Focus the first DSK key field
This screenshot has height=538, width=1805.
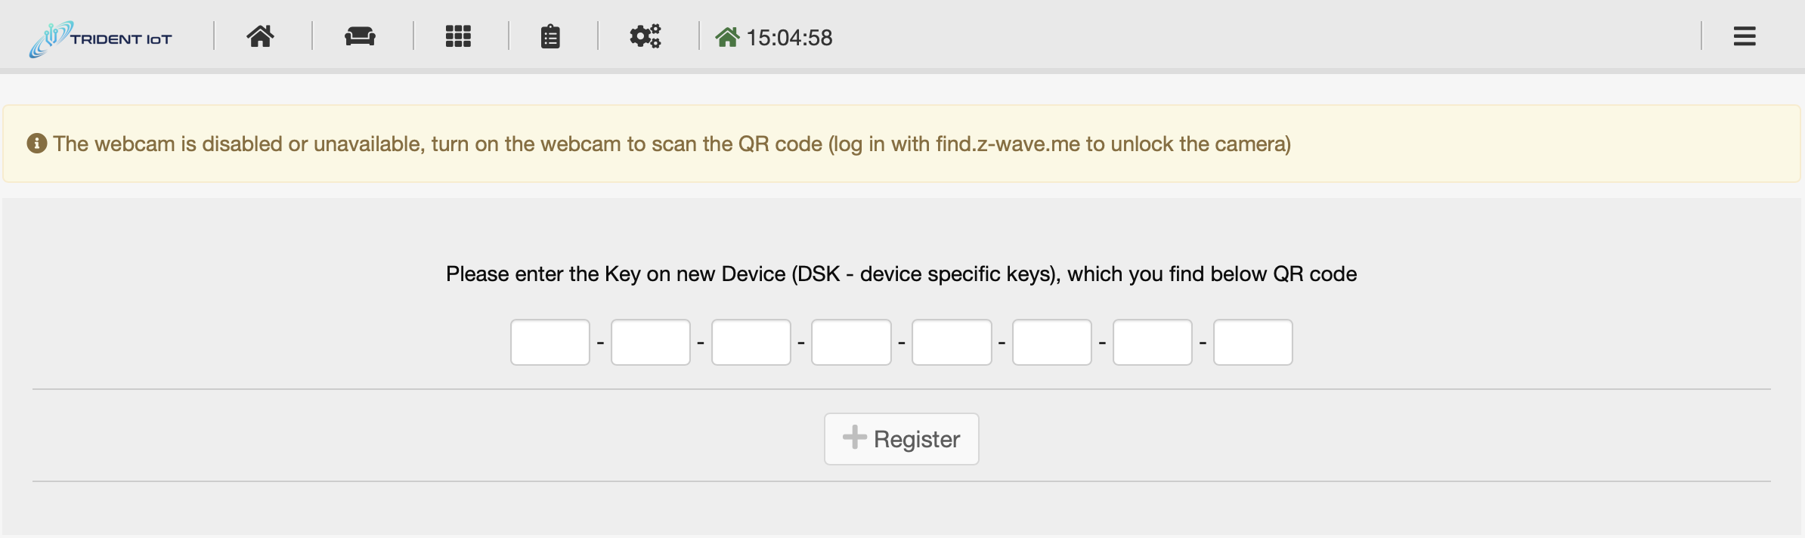coord(550,342)
